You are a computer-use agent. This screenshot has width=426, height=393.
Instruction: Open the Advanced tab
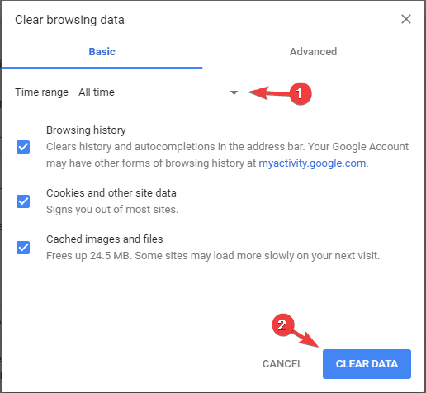(x=313, y=52)
